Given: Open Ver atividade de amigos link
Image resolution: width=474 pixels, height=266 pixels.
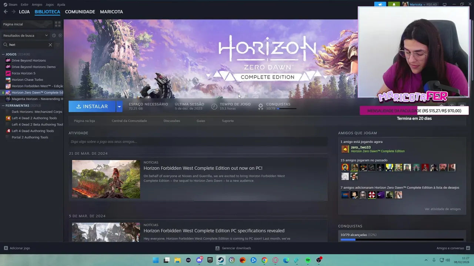Looking at the screenshot, I should (x=443, y=209).
